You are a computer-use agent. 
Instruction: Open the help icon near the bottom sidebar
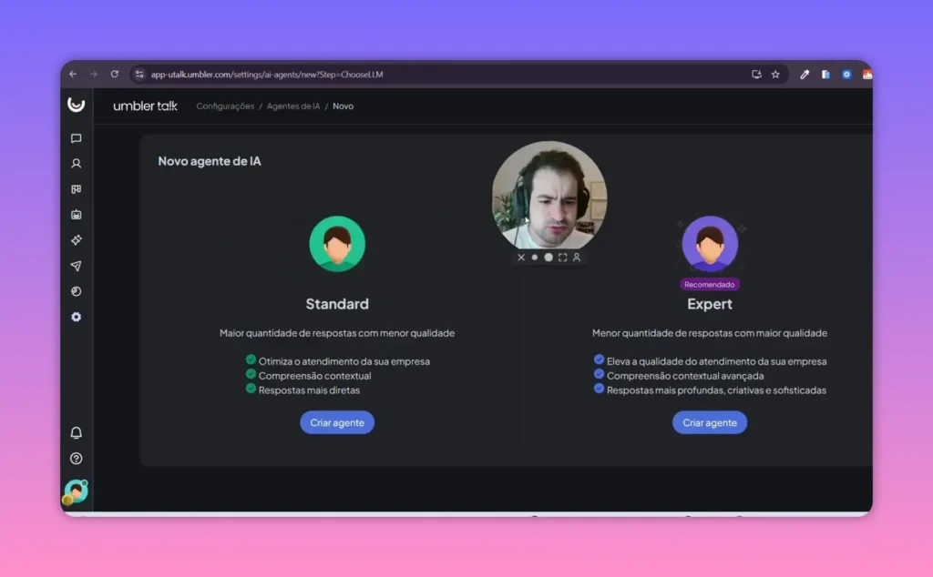coord(77,459)
